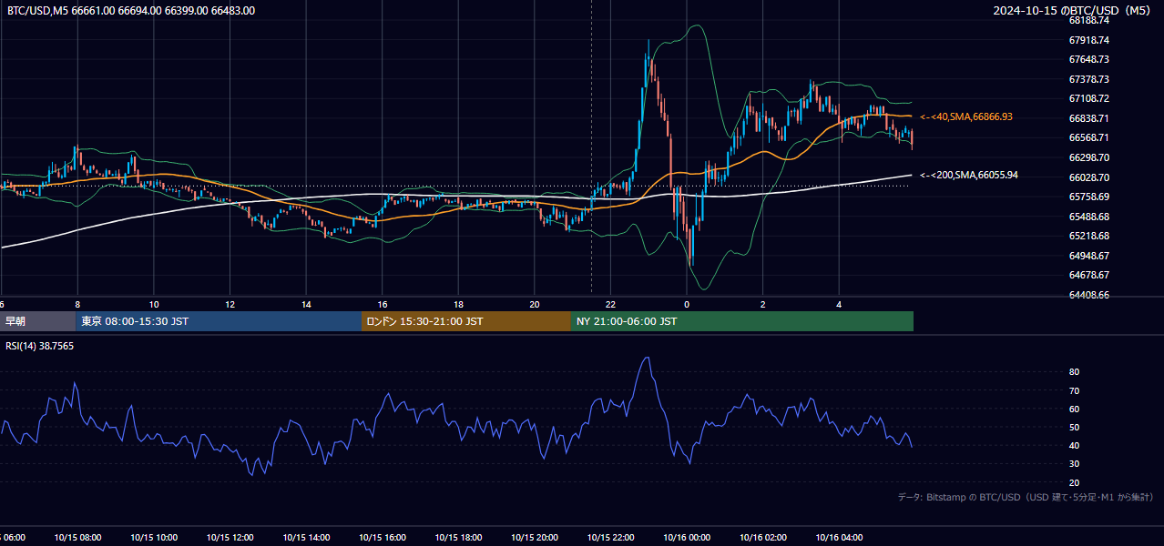Click the '2024-10-15 のBTC/USD（M5）' chart title
The width and height of the screenshot is (1164, 546).
[x=1074, y=11]
